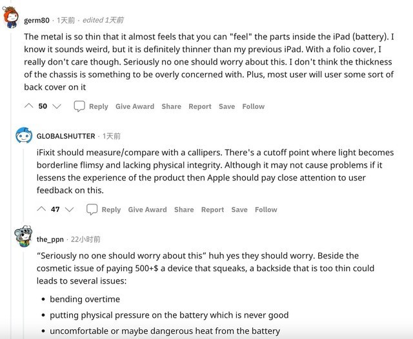Click the reply speech bubble under germ80's comment
The width and height of the screenshot is (413, 339).
(79, 106)
